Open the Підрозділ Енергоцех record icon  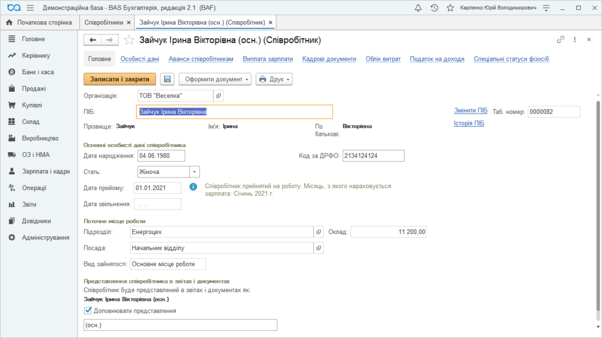pos(319,232)
